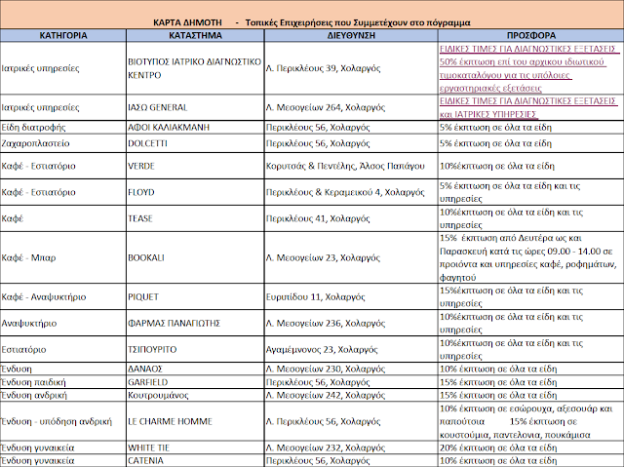
Task: Click the WHITE TIE 20% discount offer cell
Action: pos(530,448)
